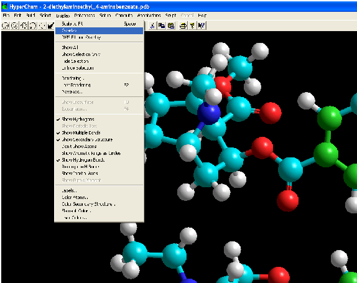Click the Copy toolbar icon
Screen dimensions: 357x283
pyautogui.click(x=162, y=26)
